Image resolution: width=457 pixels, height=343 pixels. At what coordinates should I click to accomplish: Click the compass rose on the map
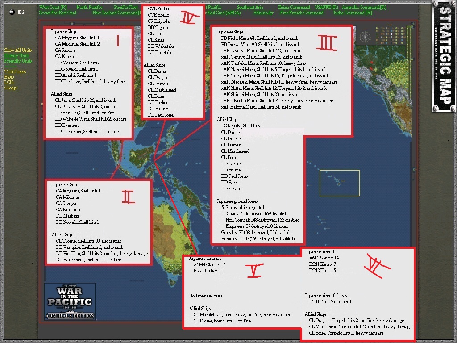coord(365,37)
